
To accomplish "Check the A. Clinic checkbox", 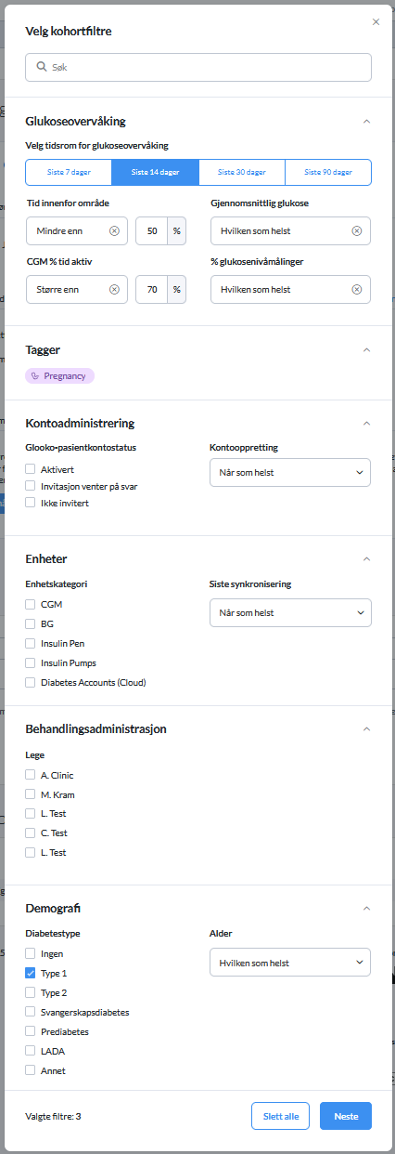I will coord(31,775).
